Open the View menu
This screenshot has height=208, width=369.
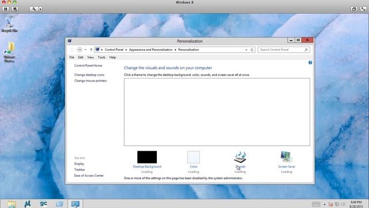[91, 57]
